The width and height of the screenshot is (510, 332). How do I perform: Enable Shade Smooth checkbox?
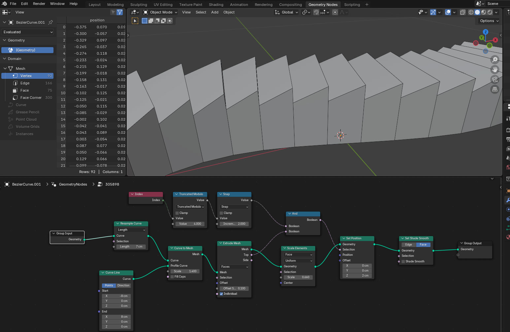403,261
